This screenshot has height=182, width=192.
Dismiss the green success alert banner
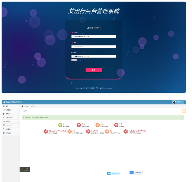click(182, 117)
